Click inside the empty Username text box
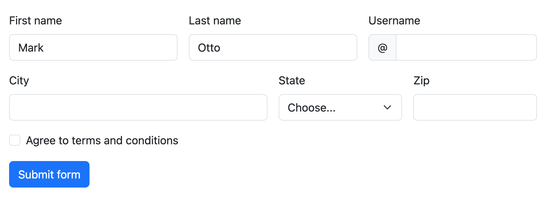 tap(466, 48)
